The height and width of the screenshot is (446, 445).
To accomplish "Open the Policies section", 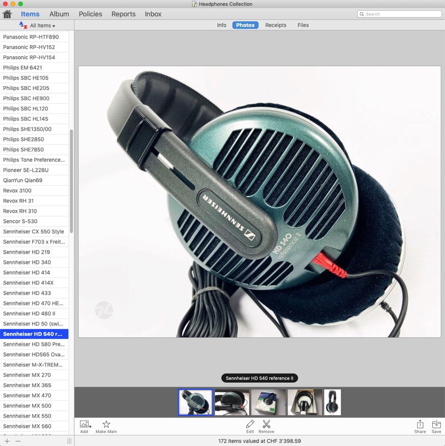I will click(91, 14).
